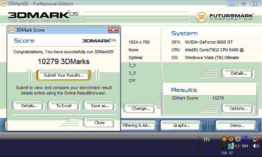
Task: Close the 3DMark Score dialog via Close button
Action: [99, 123]
